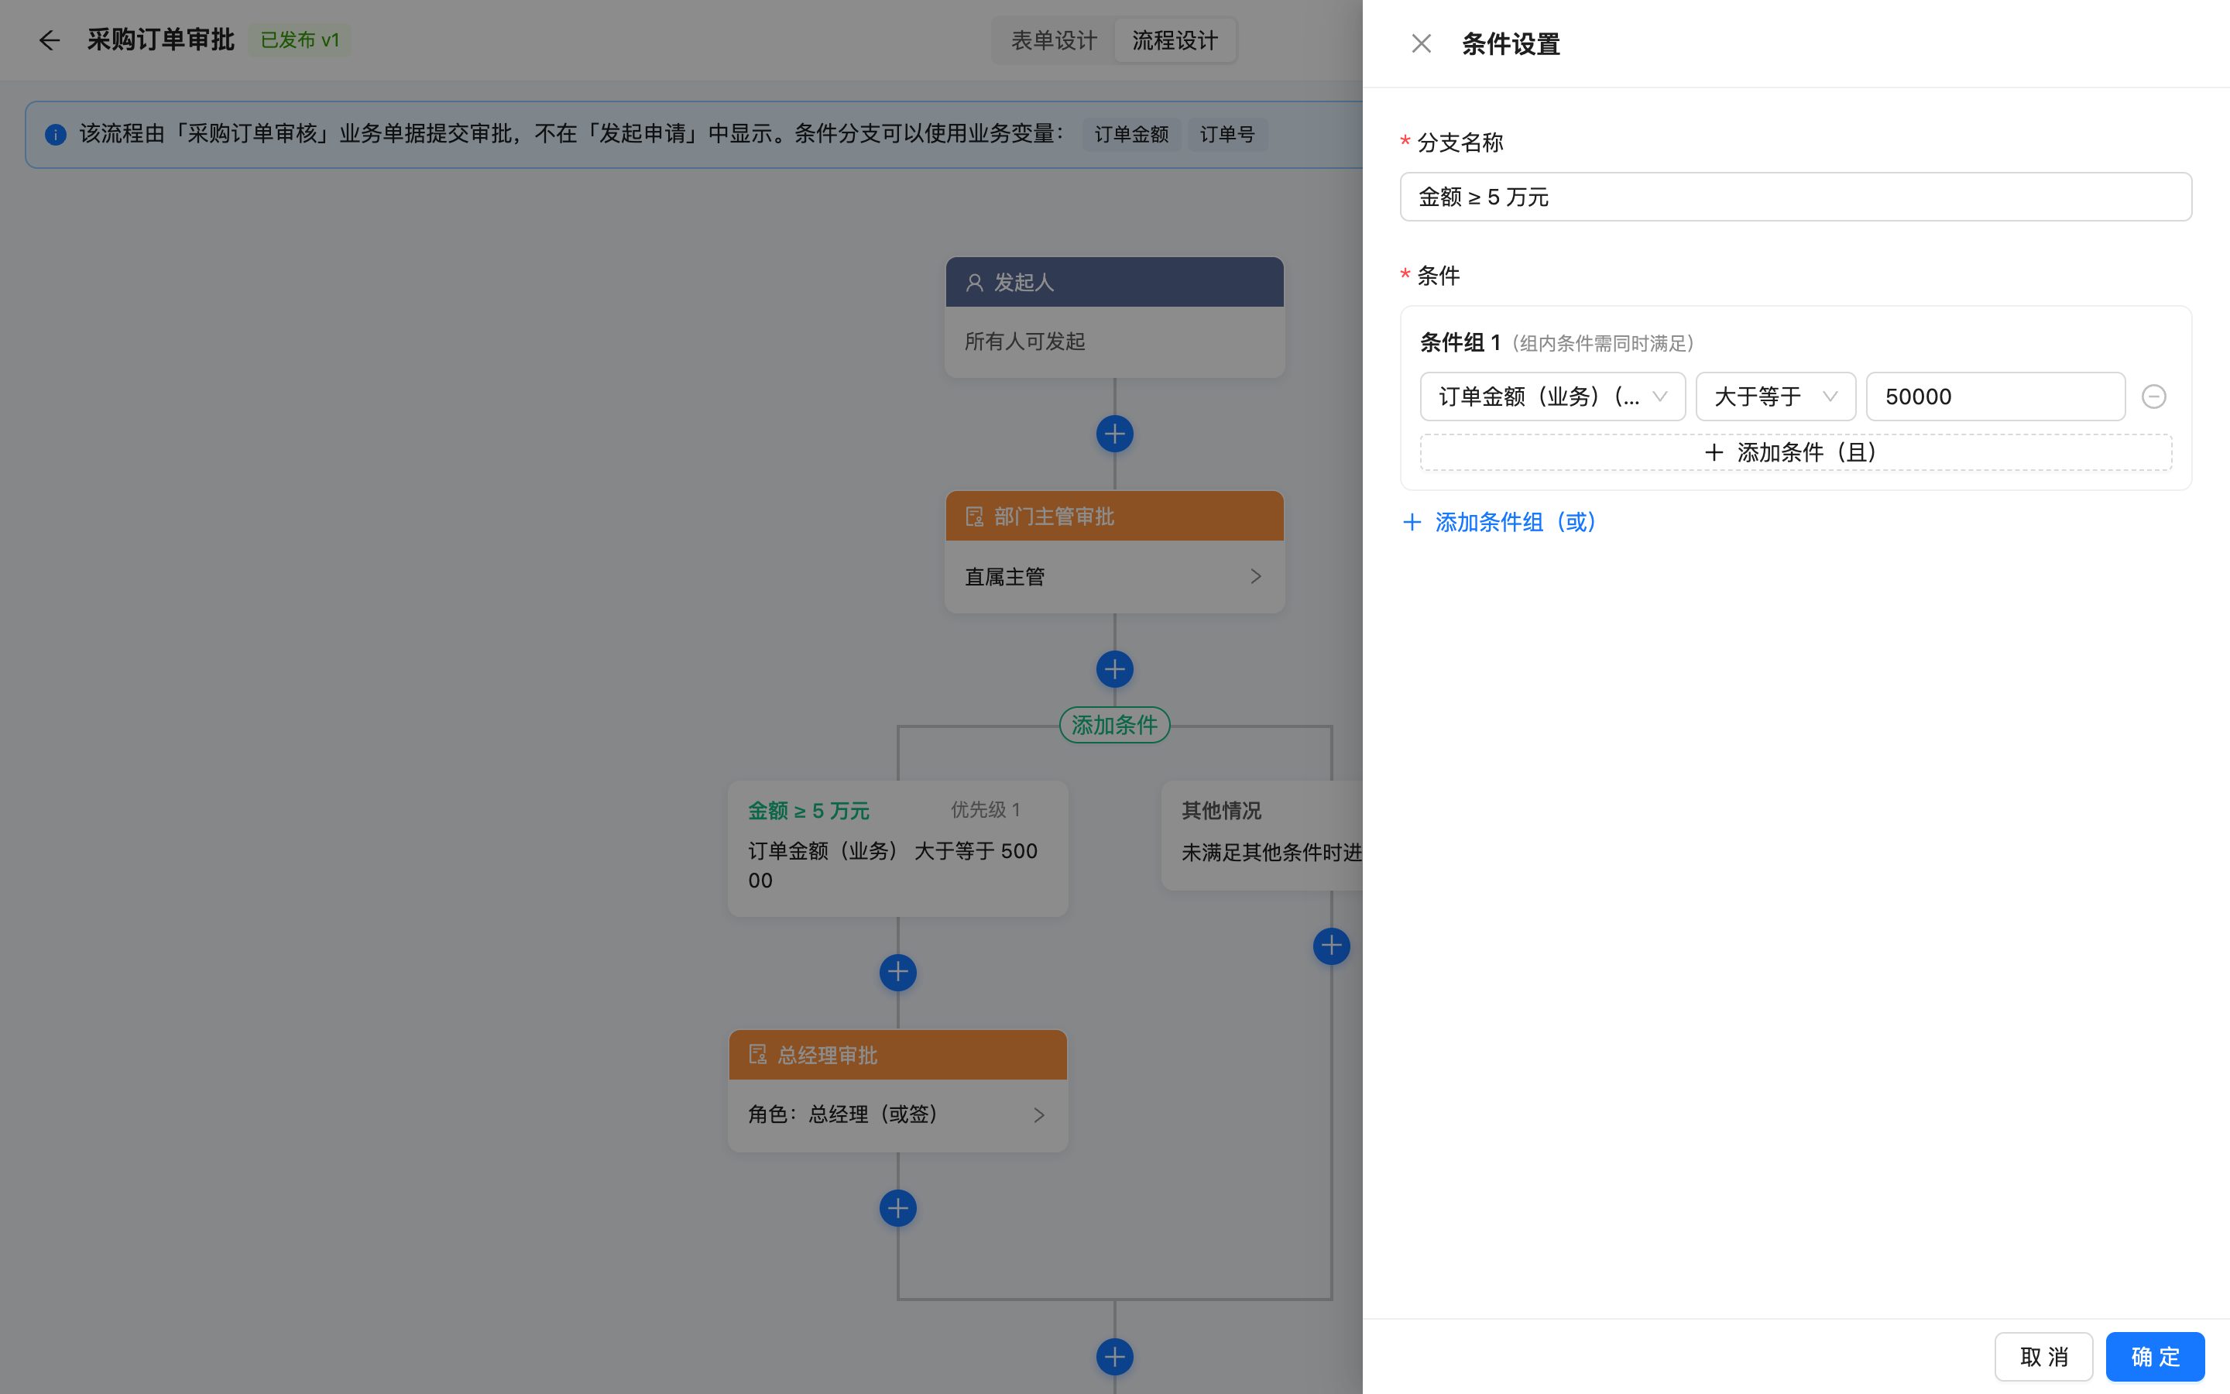Open the 大于等于 operator dropdown

1775,397
